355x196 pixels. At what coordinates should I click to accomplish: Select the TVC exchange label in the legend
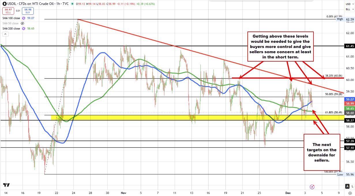click(x=66, y=4)
